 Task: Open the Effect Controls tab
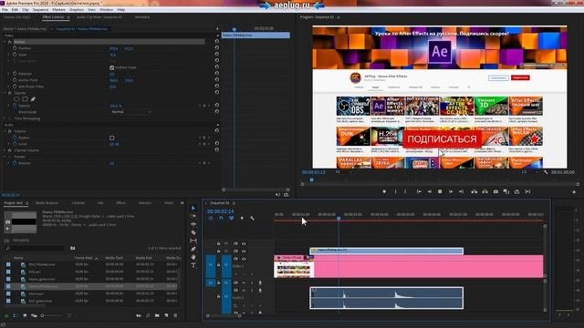tap(53, 17)
